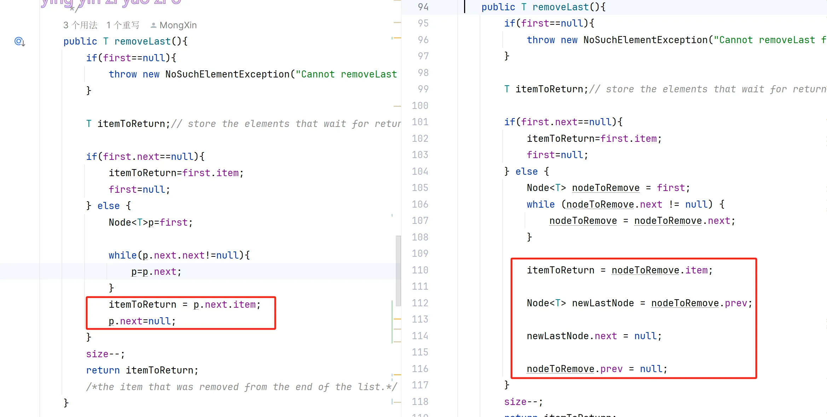
Task: Click line number 100 in the right gutter
Action: tap(420, 106)
